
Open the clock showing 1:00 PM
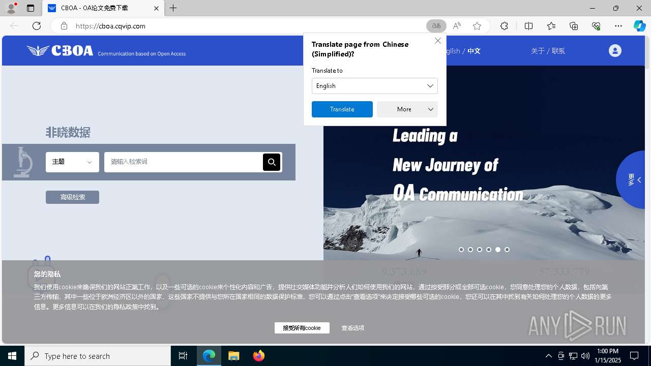608,356
